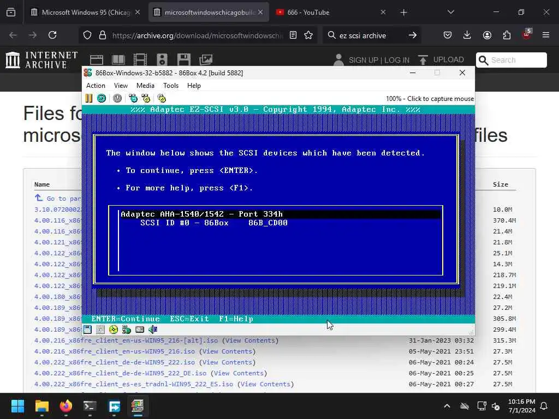Click the site padlock security icon
Image resolution: width=559 pixels, height=419 pixels.
[103, 35]
